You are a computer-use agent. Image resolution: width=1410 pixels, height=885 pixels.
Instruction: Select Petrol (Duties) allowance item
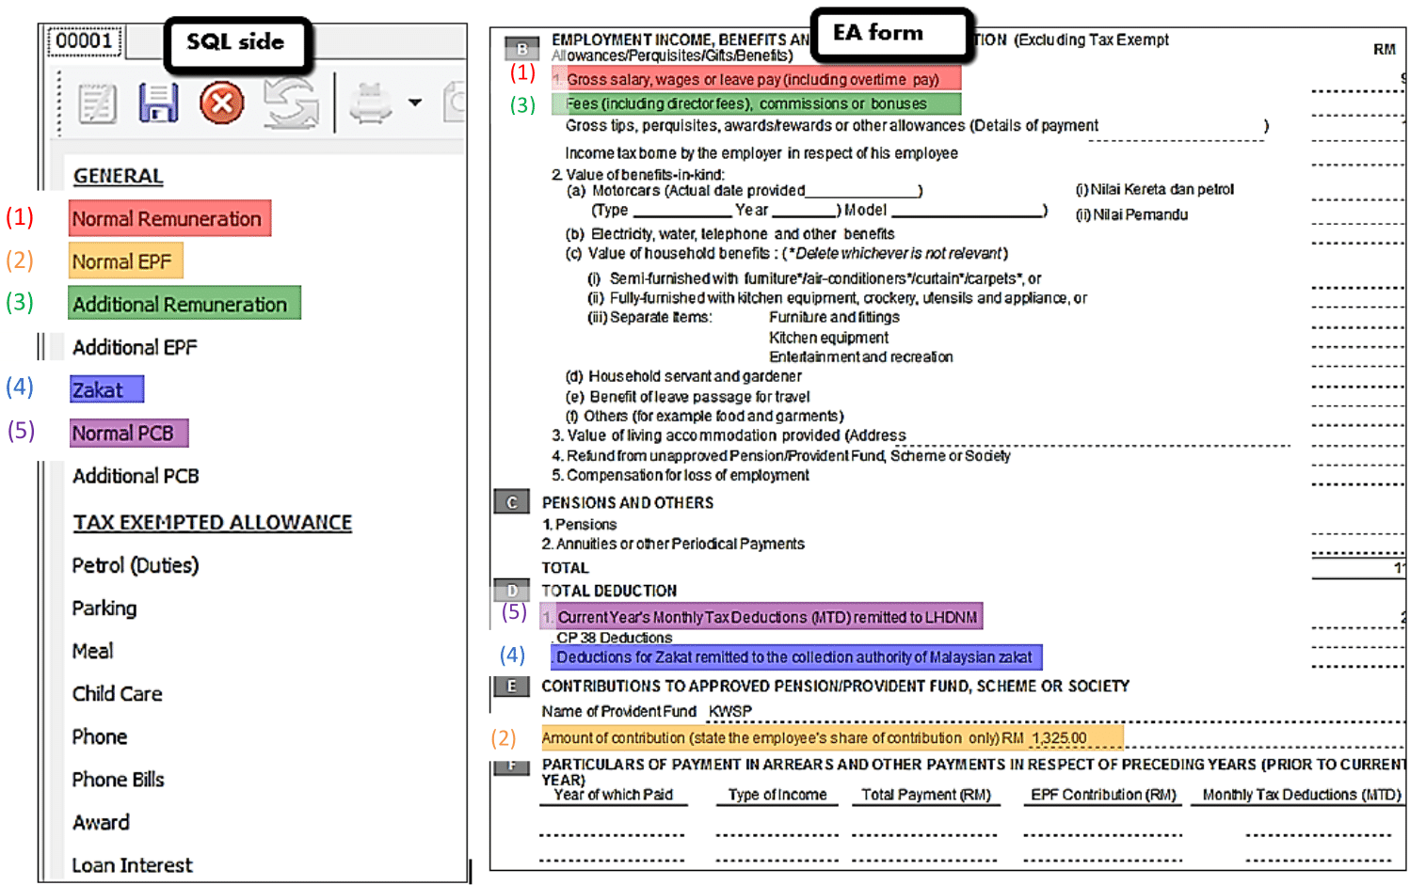[x=136, y=565]
